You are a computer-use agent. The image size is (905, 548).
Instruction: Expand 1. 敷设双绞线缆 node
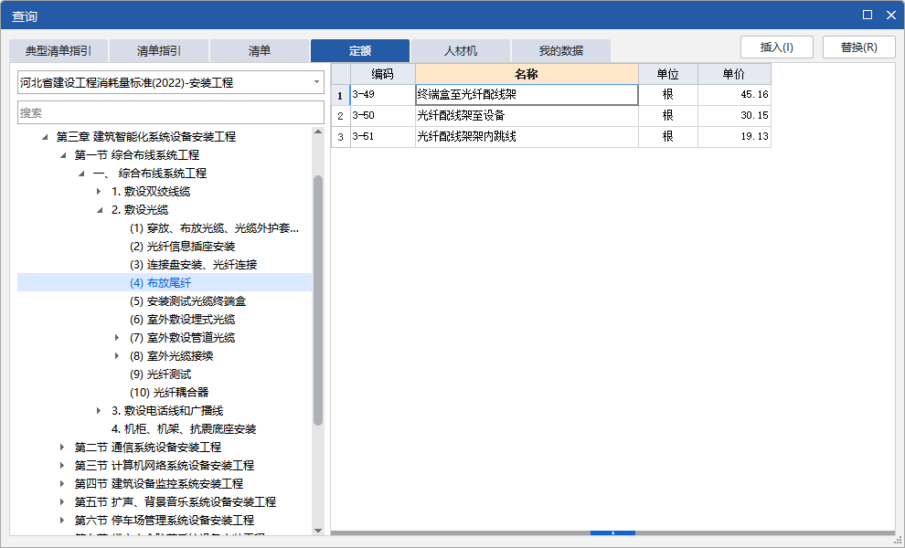[100, 192]
